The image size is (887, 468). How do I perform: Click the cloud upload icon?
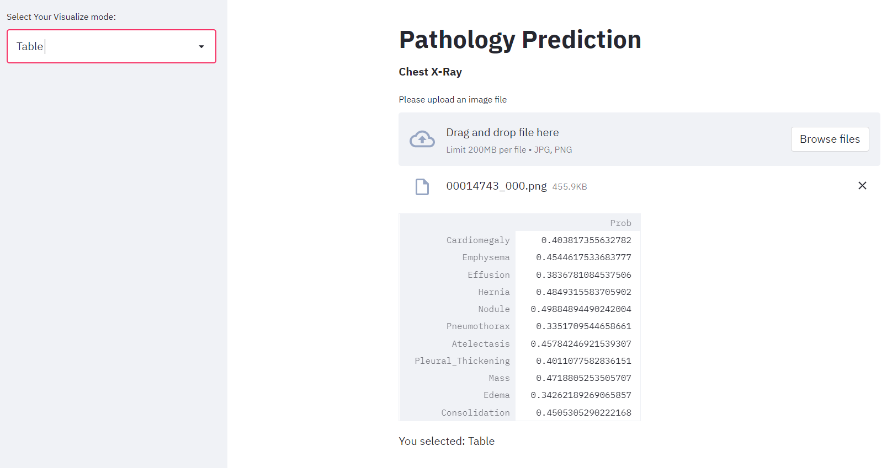point(422,139)
